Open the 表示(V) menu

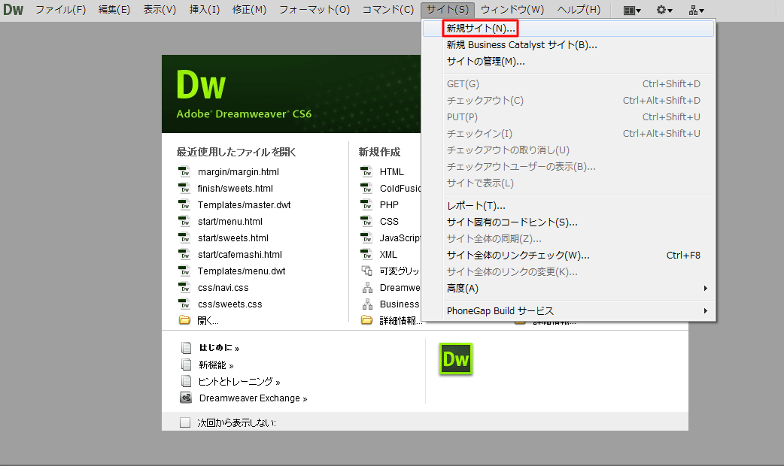pyautogui.click(x=160, y=10)
